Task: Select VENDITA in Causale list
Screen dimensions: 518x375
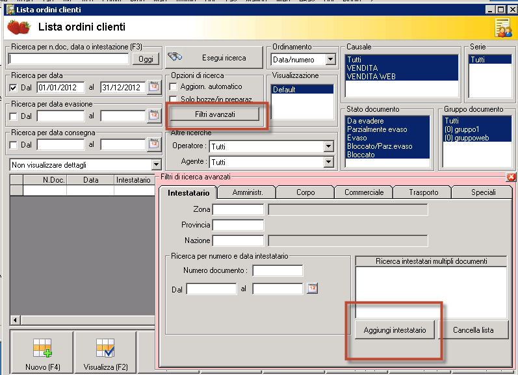Action: 402,68
